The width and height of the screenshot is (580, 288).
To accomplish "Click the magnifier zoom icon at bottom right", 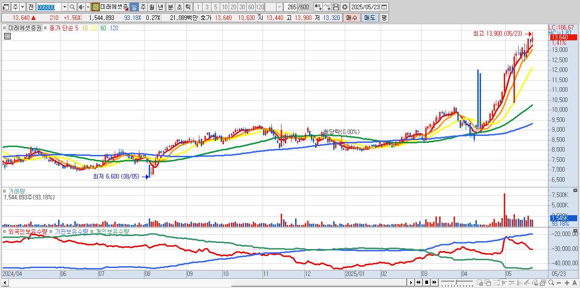I will [x=551, y=282].
